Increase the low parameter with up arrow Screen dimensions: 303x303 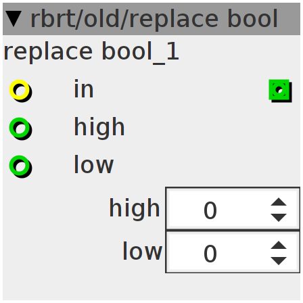coord(279,245)
